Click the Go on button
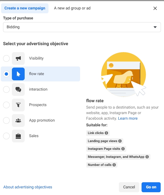The width and height of the screenshot is (164, 195). click(151, 187)
